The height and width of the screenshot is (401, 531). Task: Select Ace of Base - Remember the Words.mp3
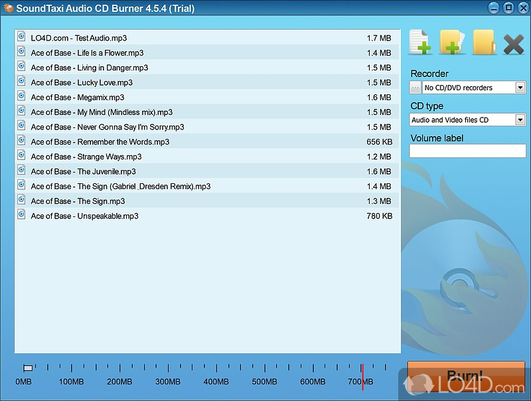pos(100,142)
